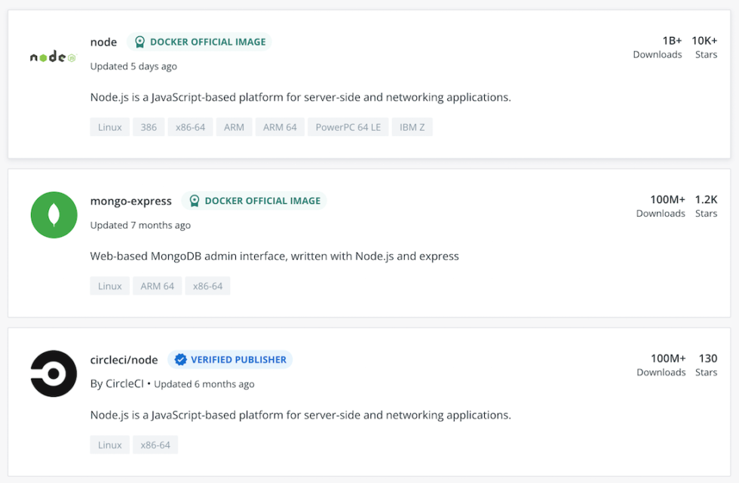Open the node repository

103,42
